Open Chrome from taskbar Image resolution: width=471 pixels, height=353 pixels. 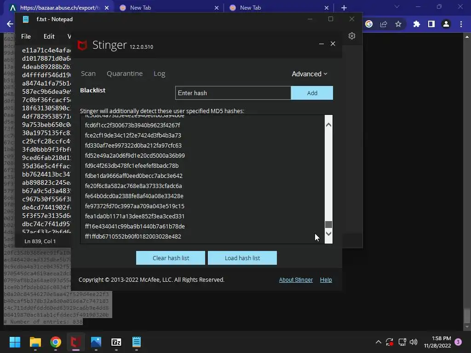pyautogui.click(x=56, y=342)
